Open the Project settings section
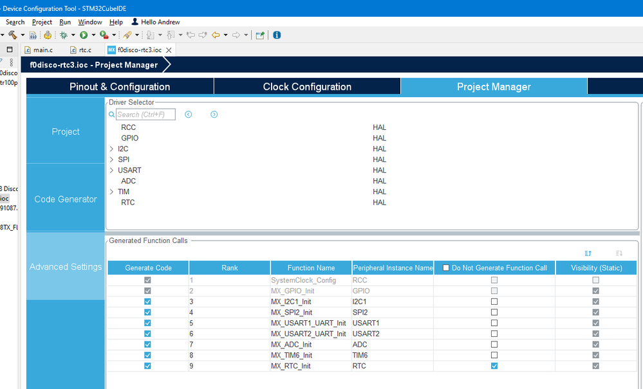The width and height of the screenshot is (643, 389). [66, 131]
